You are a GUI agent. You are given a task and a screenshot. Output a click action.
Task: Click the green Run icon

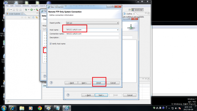32,10
